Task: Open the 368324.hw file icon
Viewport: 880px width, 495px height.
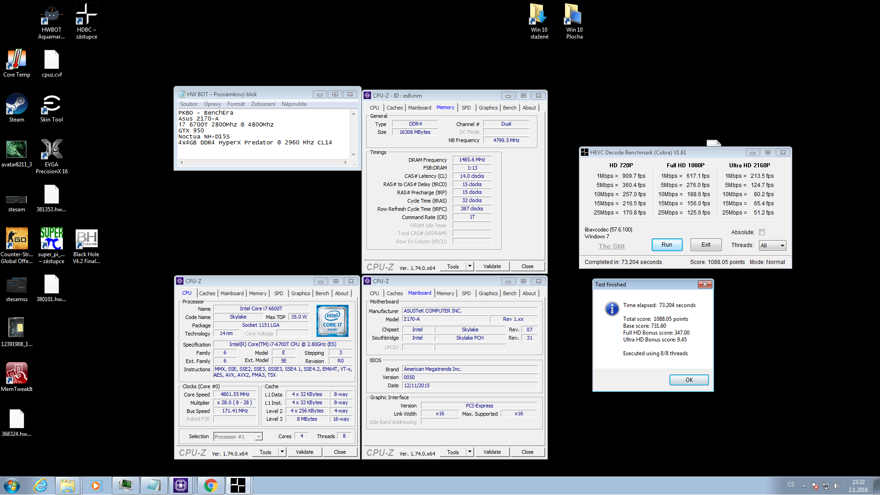Action: 17,422
